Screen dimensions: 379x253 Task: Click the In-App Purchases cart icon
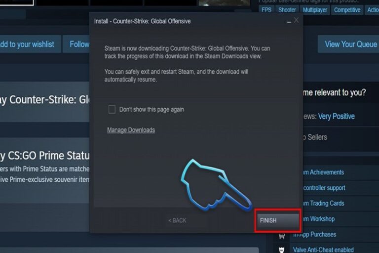point(282,236)
